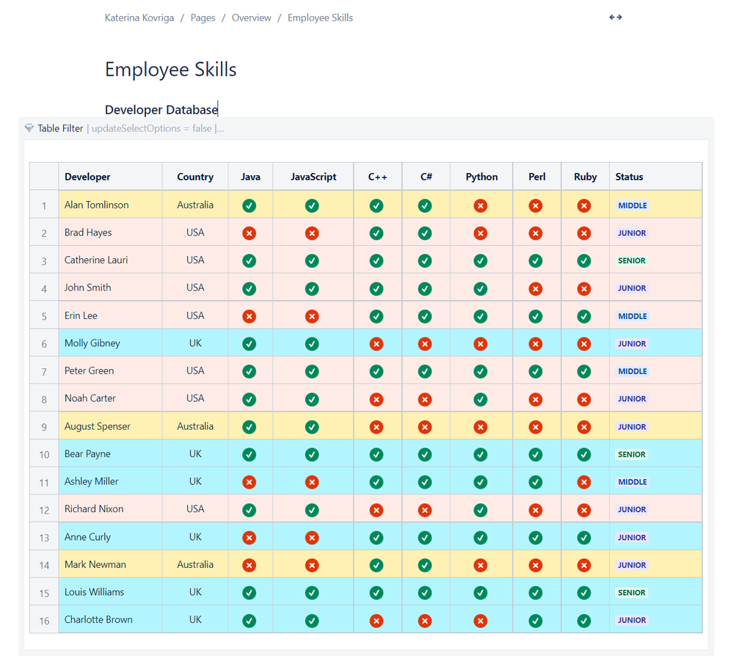733x661 pixels.
Task: Navigate to the Overview breadcrumb
Action: 251,18
